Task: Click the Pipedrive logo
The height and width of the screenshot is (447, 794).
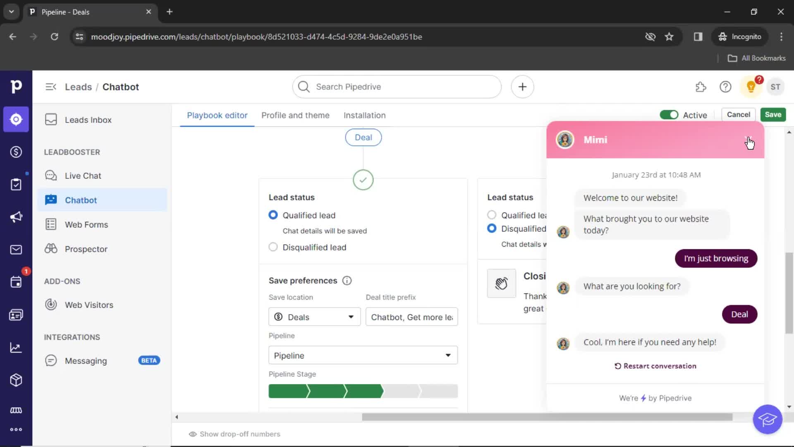Action: pos(16,87)
